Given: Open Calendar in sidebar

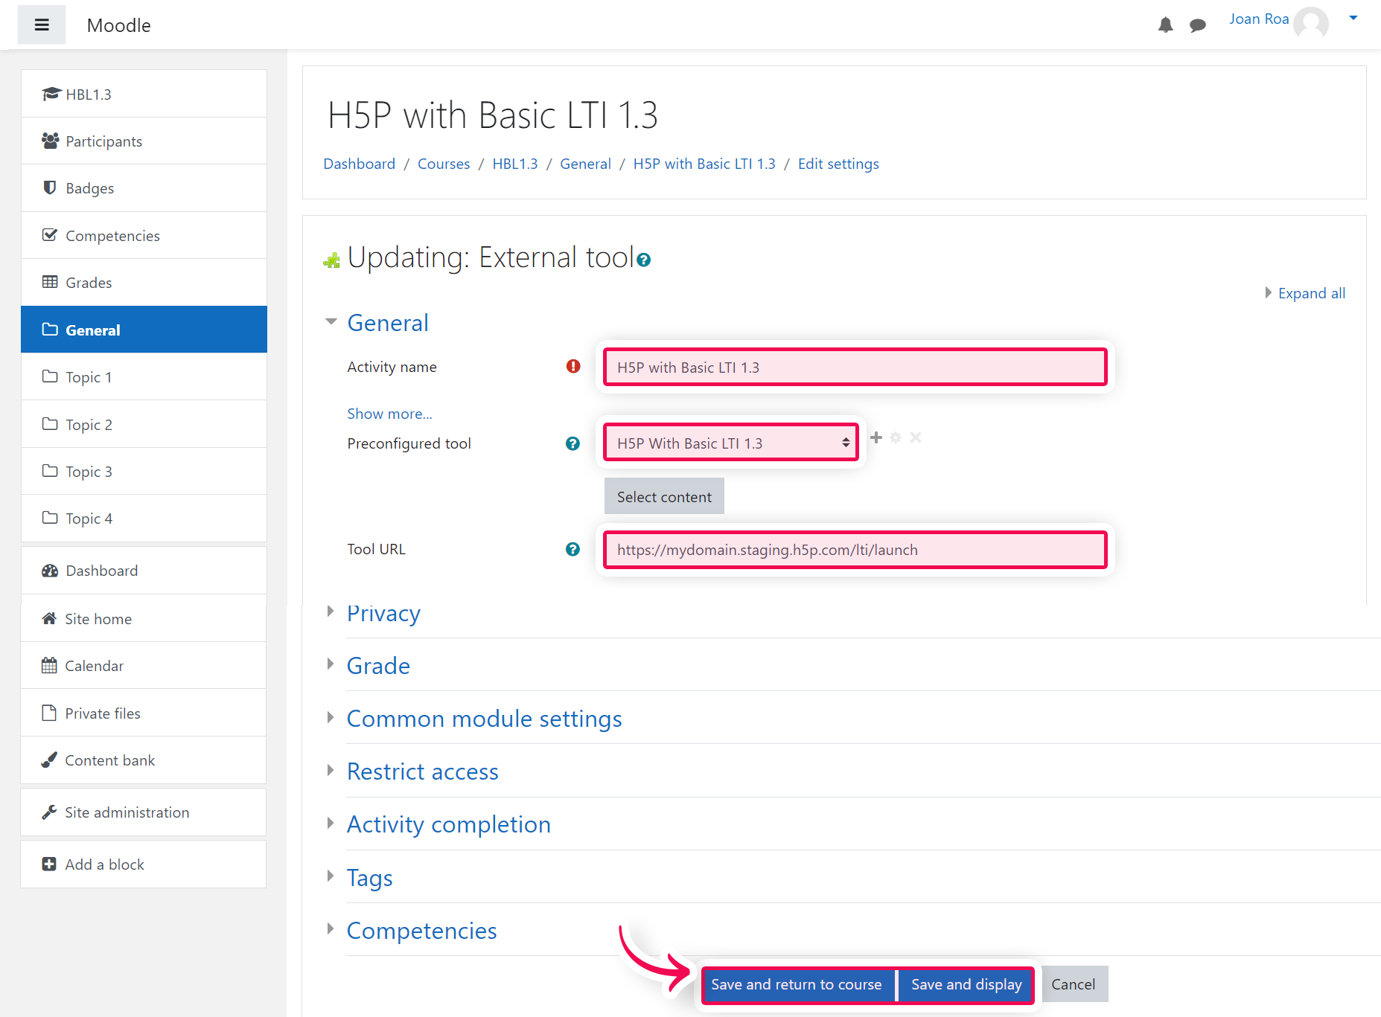Looking at the screenshot, I should tap(144, 666).
